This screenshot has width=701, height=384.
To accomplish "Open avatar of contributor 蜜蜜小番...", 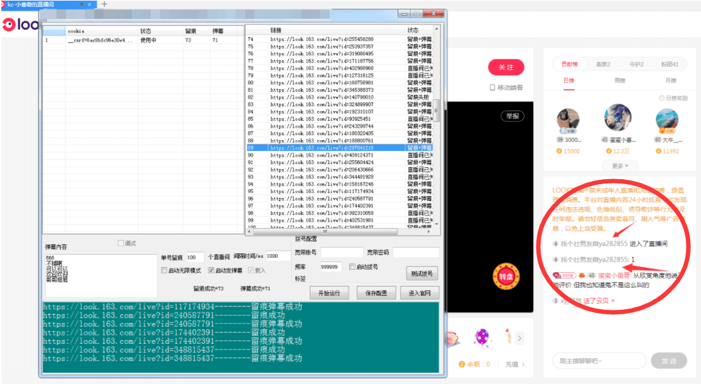I will coord(617,118).
